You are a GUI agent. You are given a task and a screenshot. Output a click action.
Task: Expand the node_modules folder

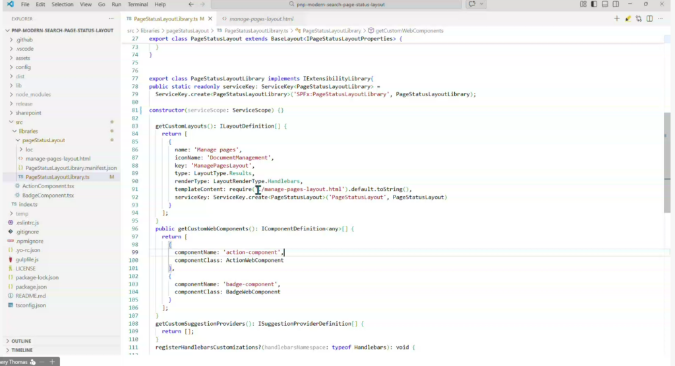click(x=32, y=94)
